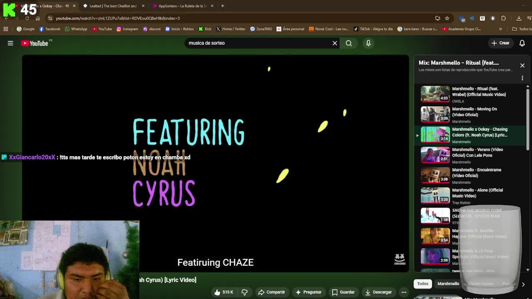The width and height of the screenshot is (532, 299).
Task: Open the WhatsApp bookmark
Action: (x=76, y=29)
